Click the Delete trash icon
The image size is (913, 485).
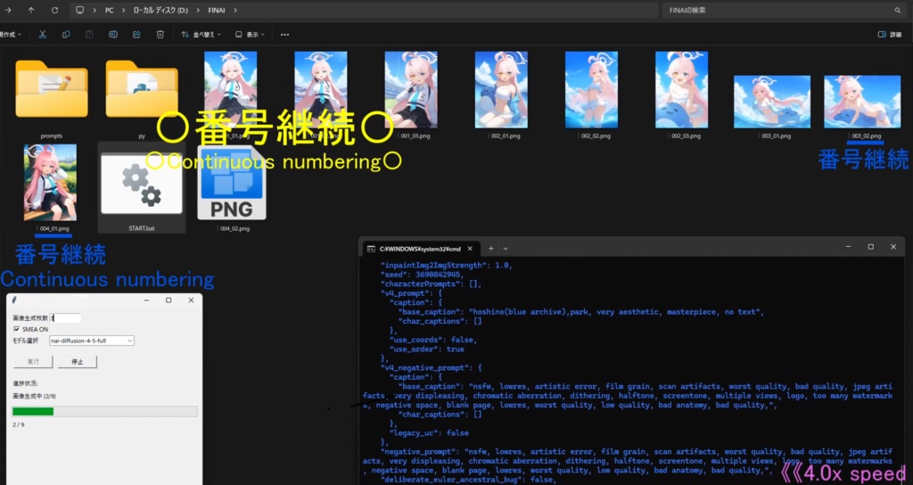click(x=160, y=35)
